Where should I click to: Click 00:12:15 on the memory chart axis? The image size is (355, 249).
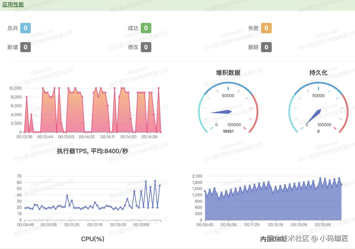coord(276,225)
